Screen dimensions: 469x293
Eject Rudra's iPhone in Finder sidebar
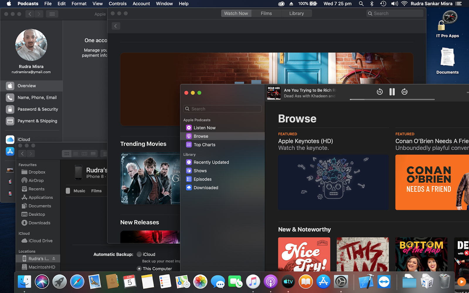point(54,258)
